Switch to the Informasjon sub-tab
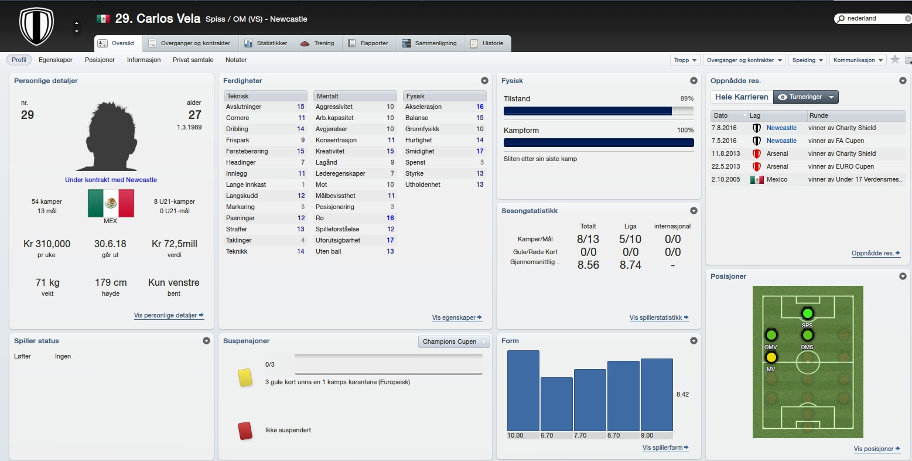The width and height of the screenshot is (912, 461). (144, 60)
